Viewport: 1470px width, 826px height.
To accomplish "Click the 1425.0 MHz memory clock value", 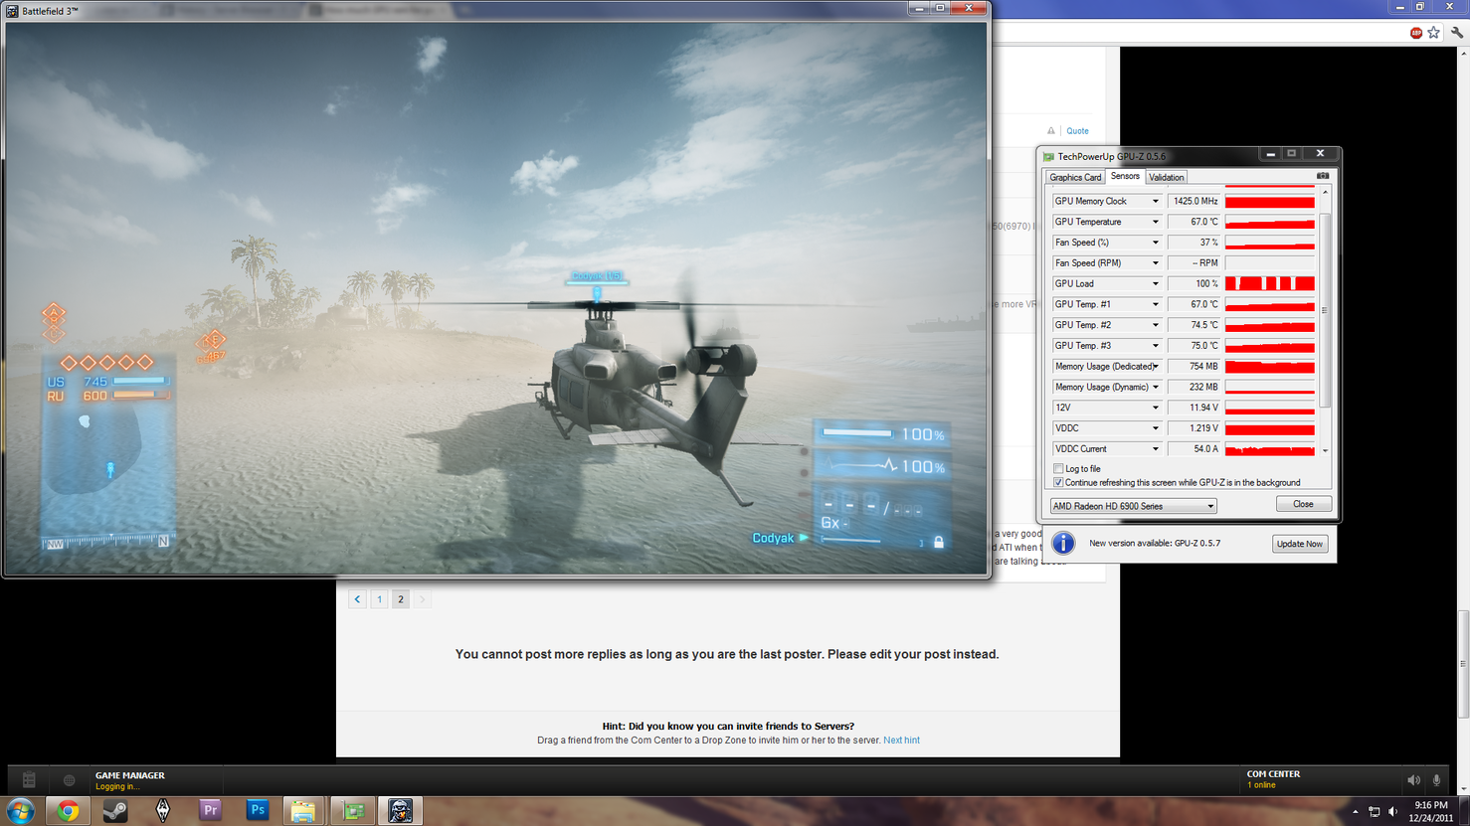I will pos(1194,202).
